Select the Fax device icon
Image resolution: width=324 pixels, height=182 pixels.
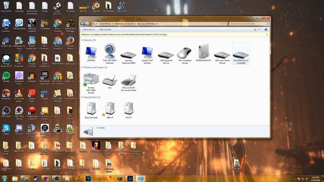click(110, 80)
